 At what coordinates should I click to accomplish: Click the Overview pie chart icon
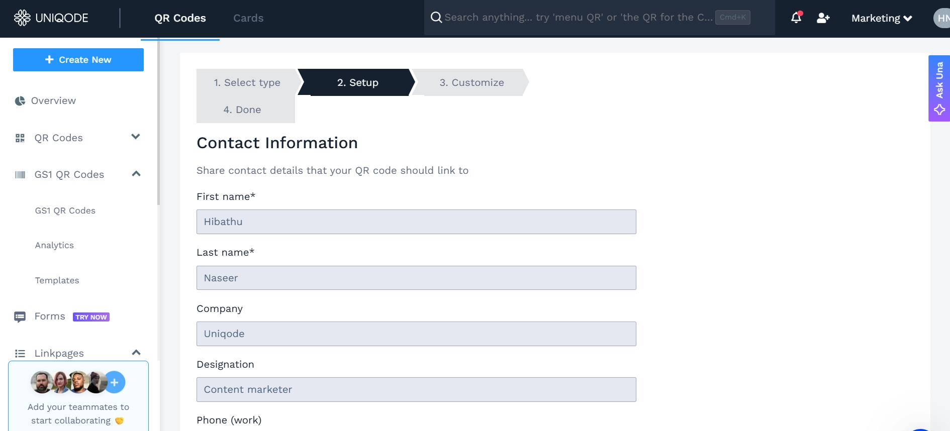(x=20, y=101)
